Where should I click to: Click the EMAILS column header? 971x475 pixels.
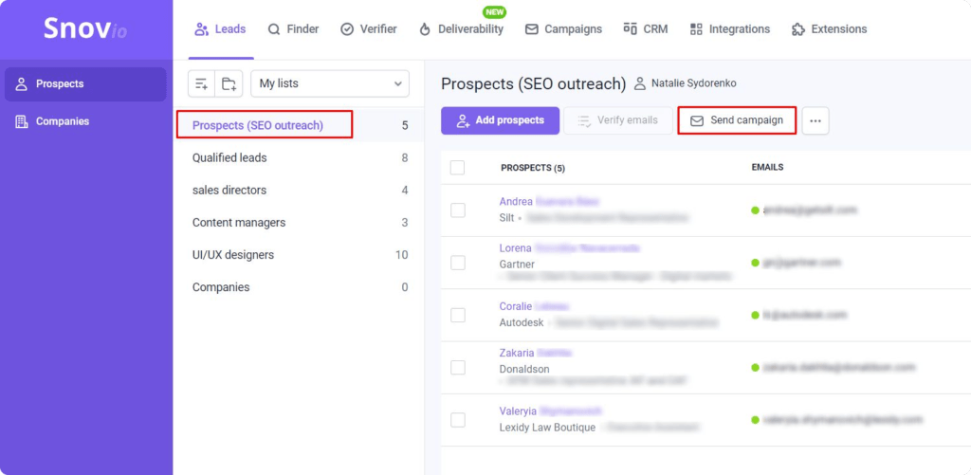[x=767, y=167]
